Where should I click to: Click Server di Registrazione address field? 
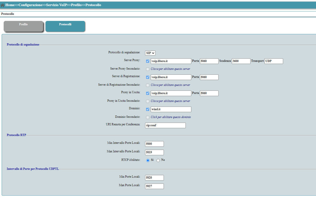pyautogui.click(x=171, y=77)
